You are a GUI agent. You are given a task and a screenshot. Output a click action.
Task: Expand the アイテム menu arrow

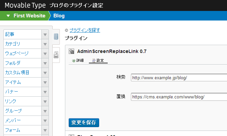coord(45,82)
